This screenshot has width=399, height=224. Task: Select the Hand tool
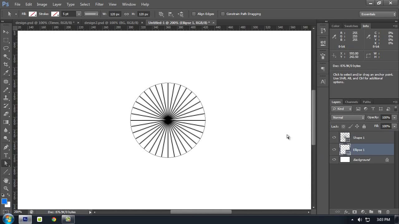click(6, 180)
